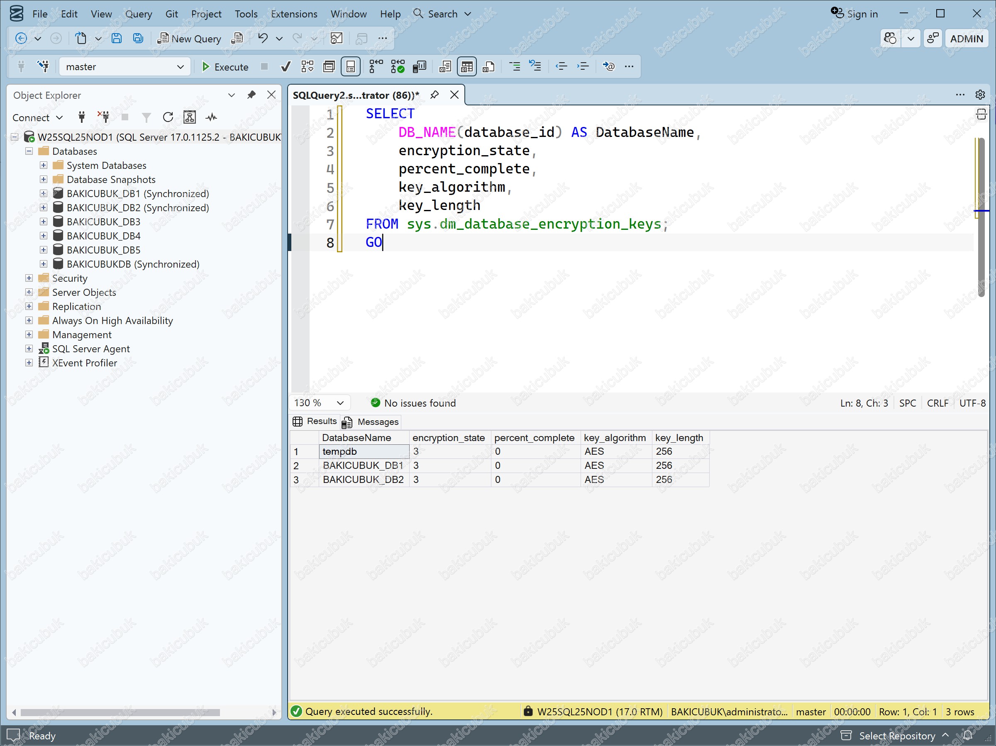The width and height of the screenshot is (996, 746).
Task: Click the Undo arrow icon
Action: (263, 38)
